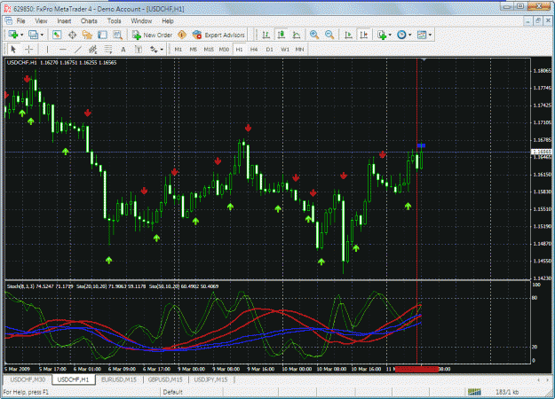Switch to the GBPUSD,M15 chart tab
This screenshot has height=399, width=555.
point(165,379)
